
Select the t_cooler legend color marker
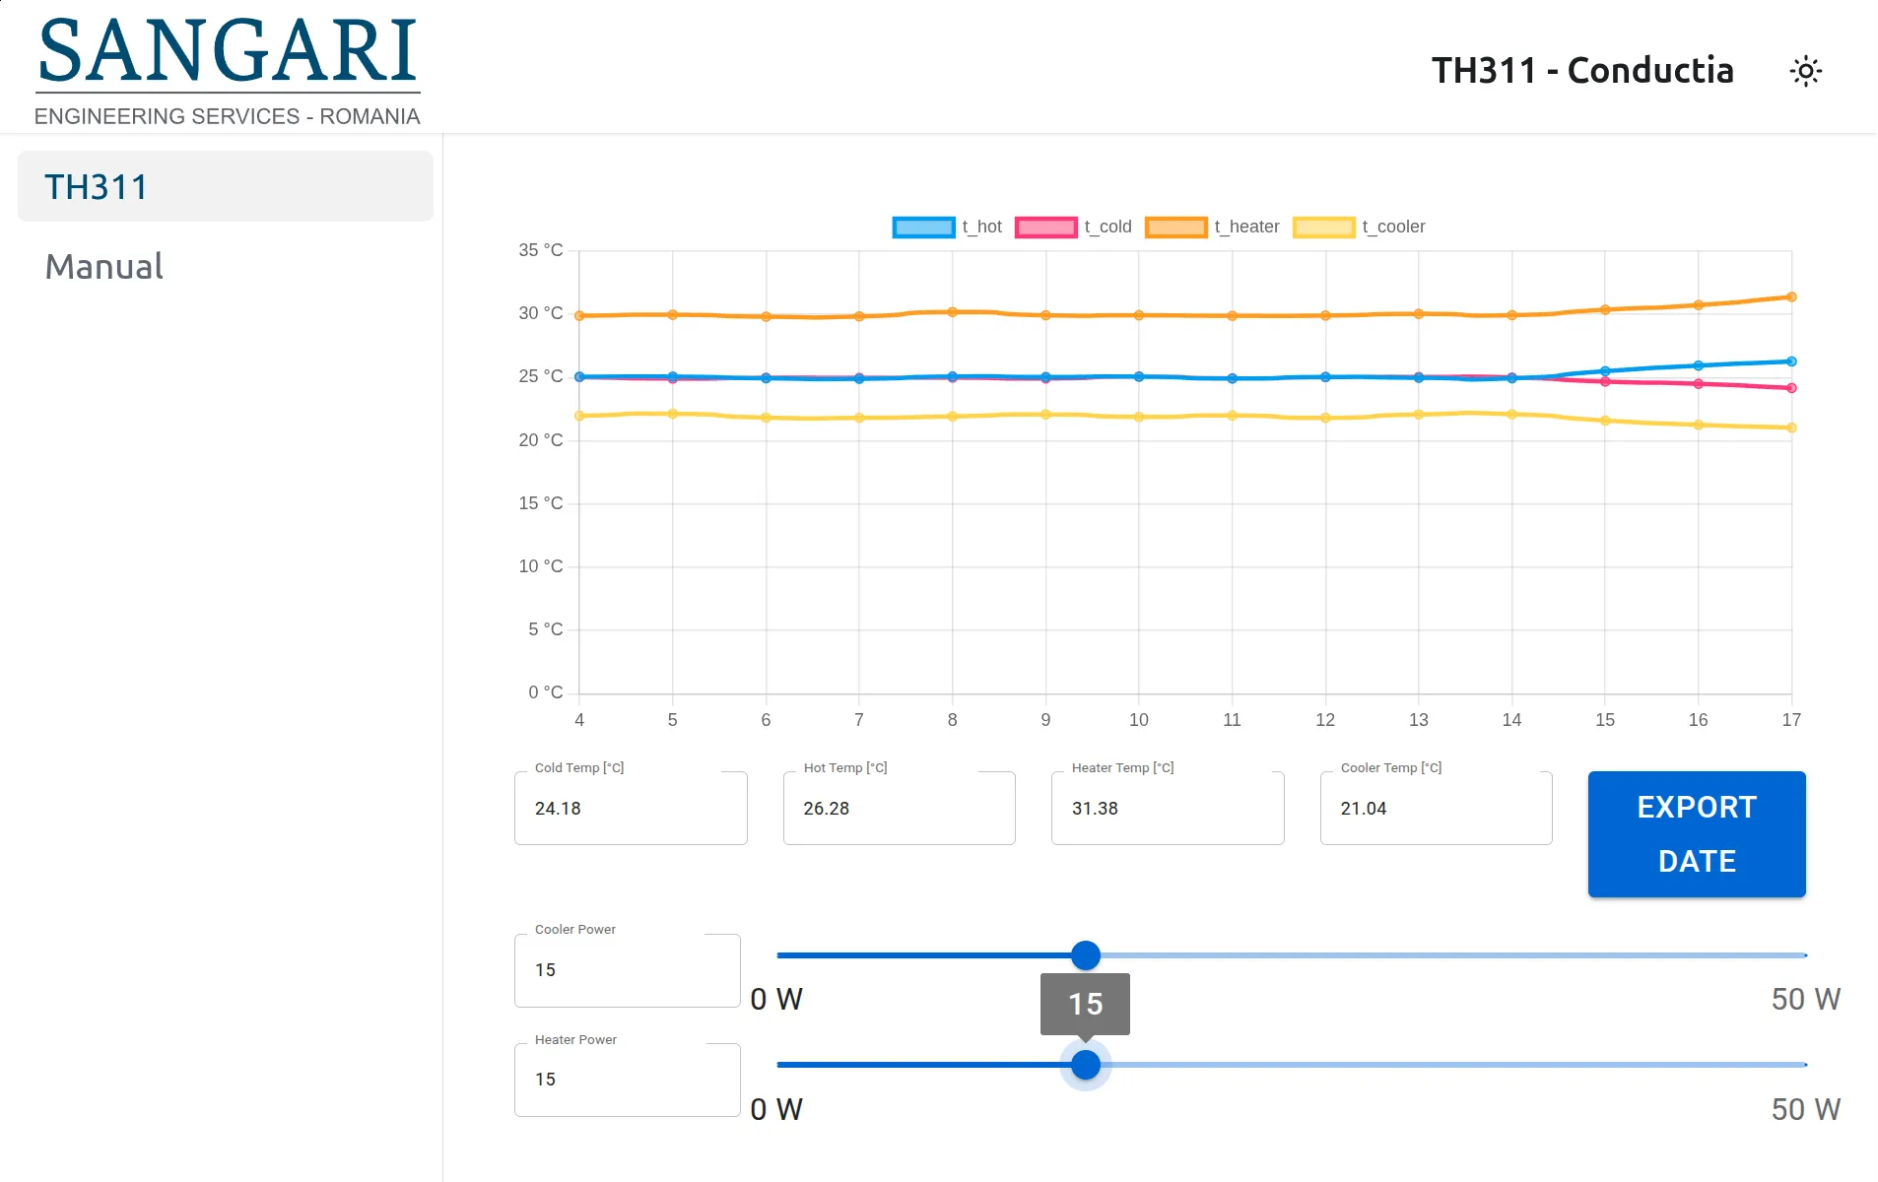[1324, 227]
